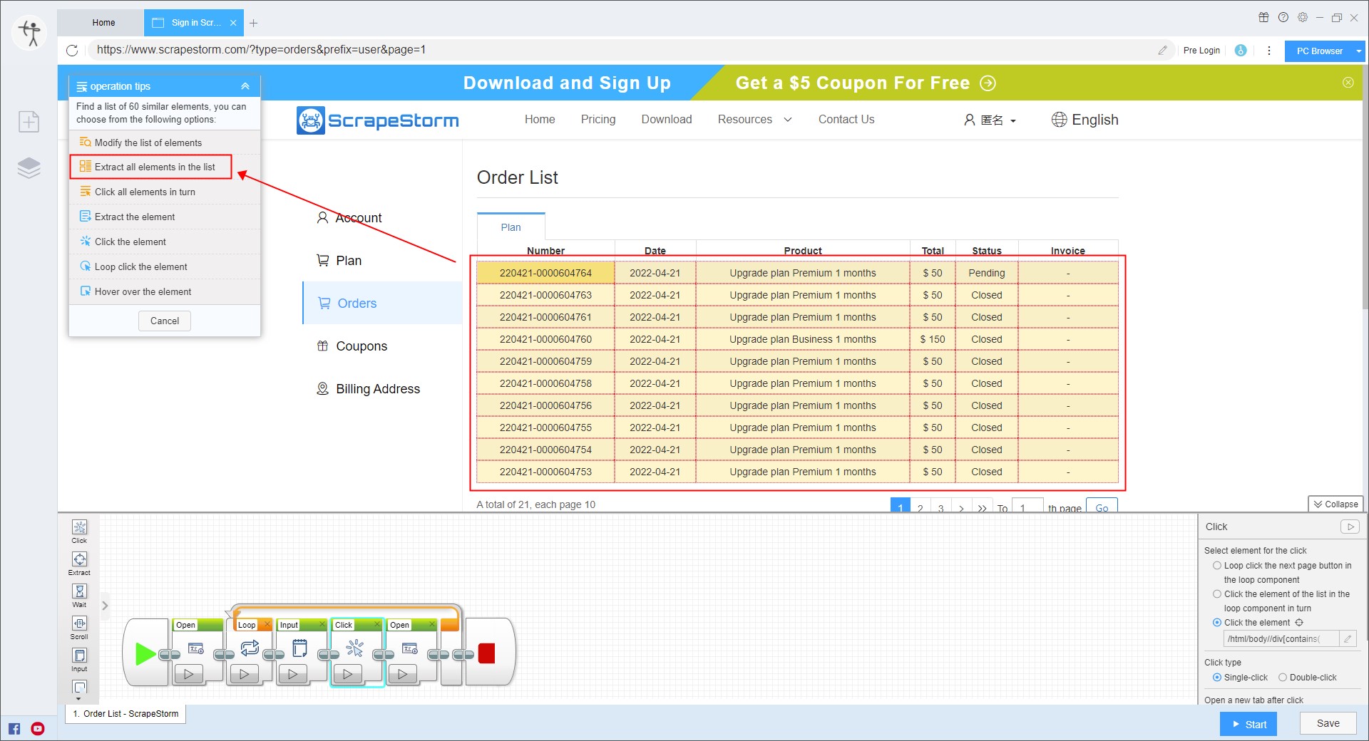
Task: Select Double-click radio option
Action: 1283,678
